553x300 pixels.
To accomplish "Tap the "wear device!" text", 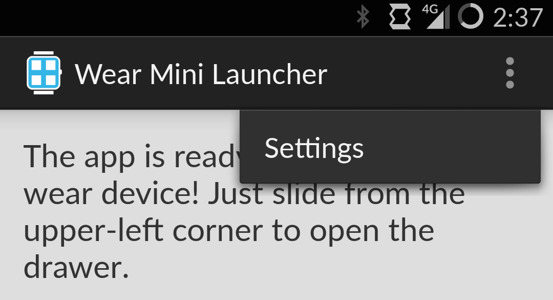I will point(111,194).
